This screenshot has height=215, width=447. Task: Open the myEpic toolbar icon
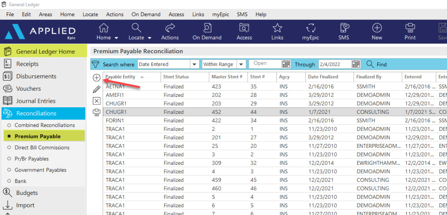point(311,31)
